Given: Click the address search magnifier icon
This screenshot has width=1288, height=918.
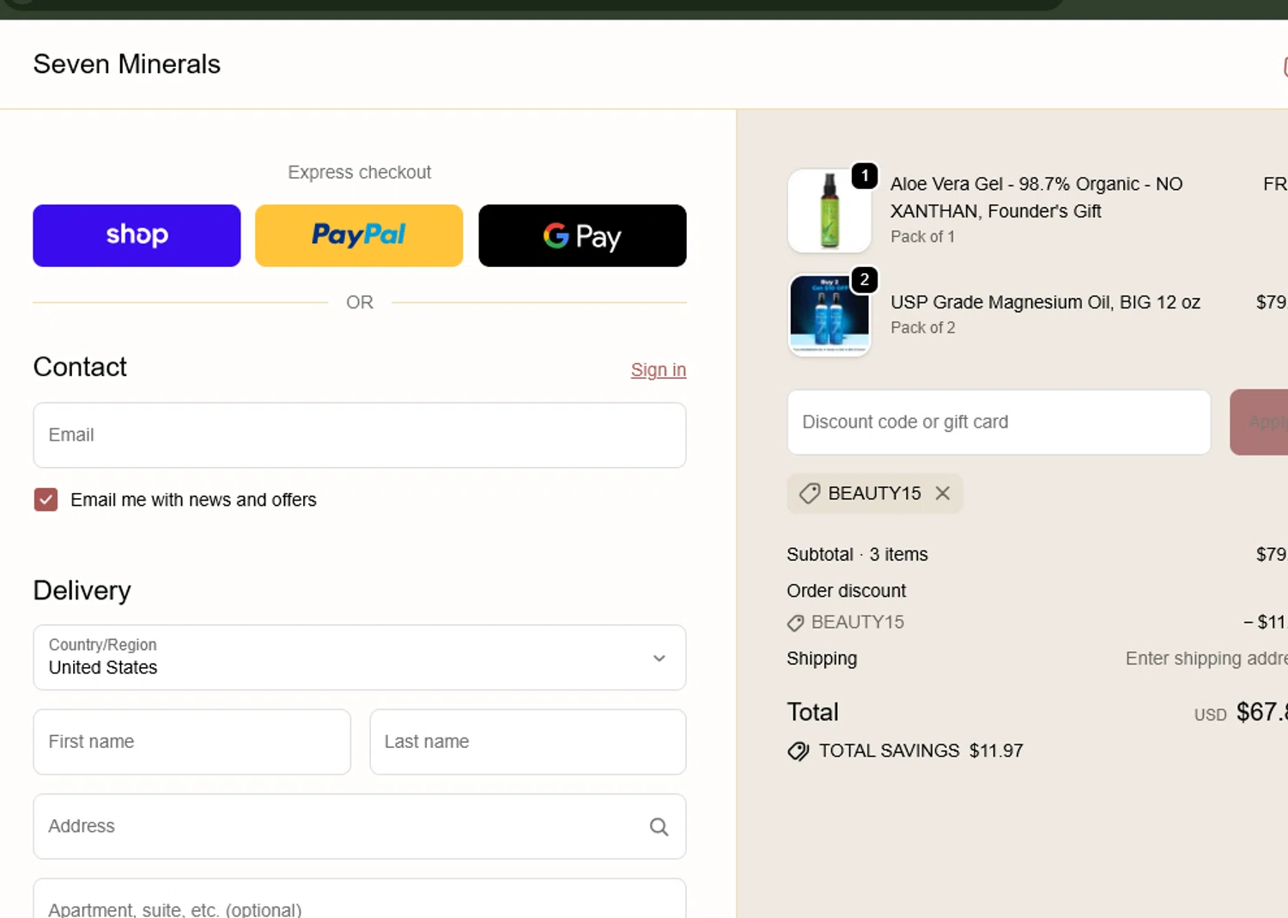Looking at the screenshot, I should [659, 827].
